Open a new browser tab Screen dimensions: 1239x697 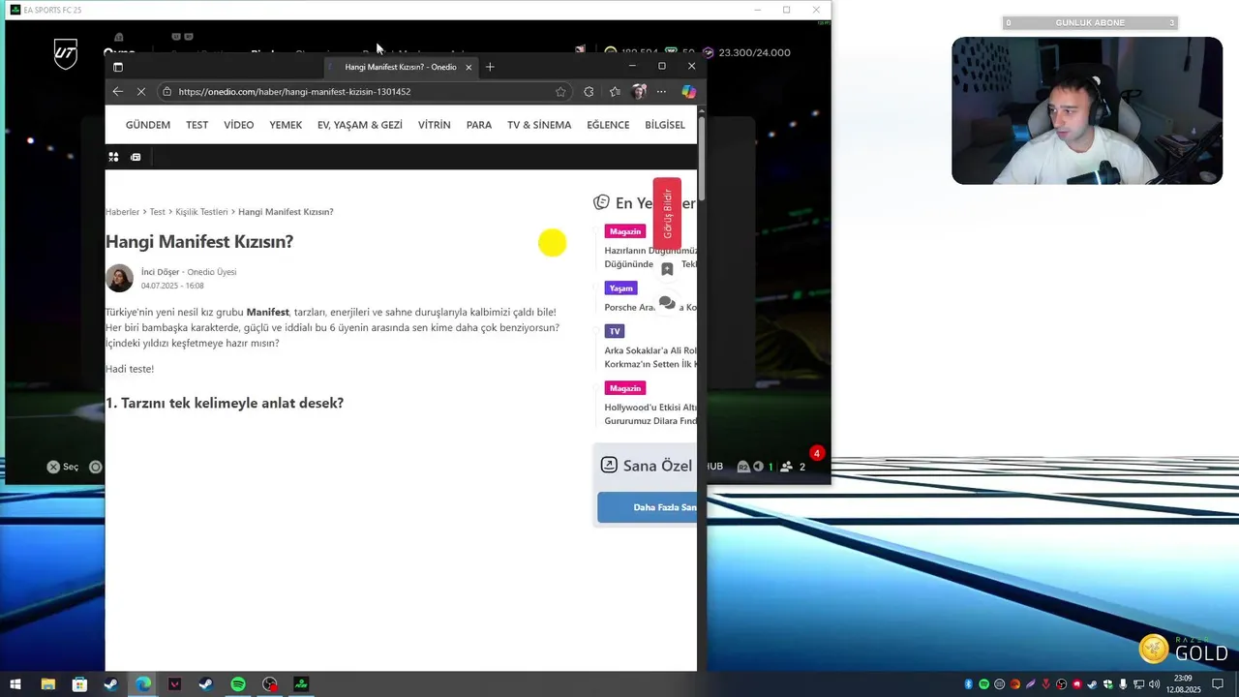pyautogui.click(x=490, y=67)
